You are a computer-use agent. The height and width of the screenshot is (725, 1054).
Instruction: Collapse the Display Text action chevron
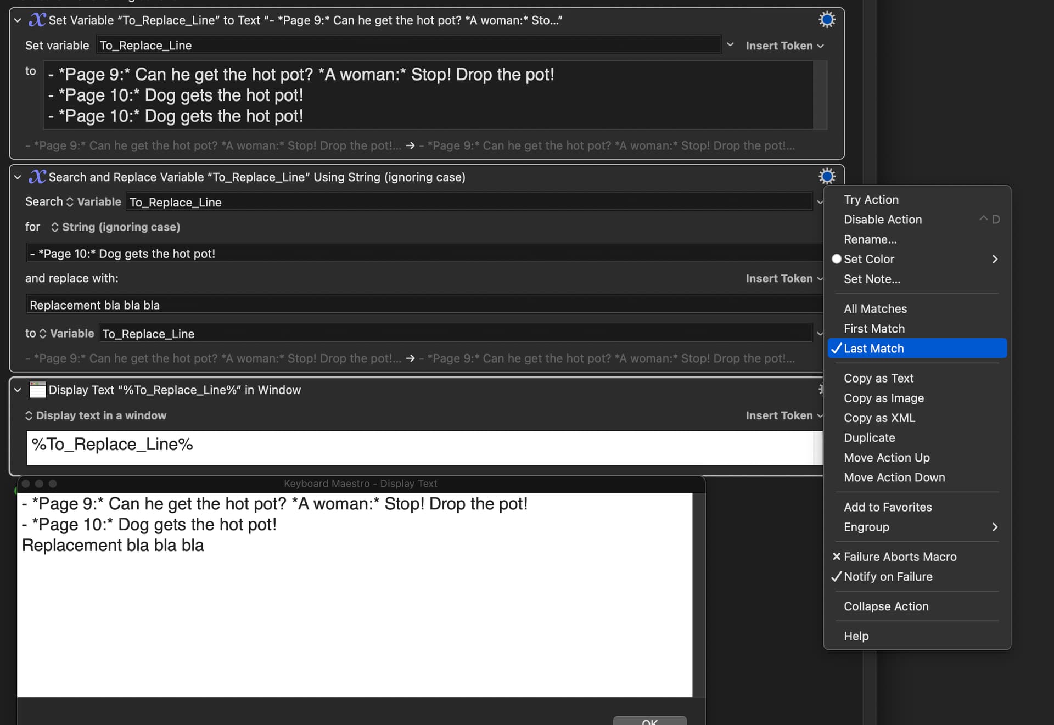click(18, 390)
